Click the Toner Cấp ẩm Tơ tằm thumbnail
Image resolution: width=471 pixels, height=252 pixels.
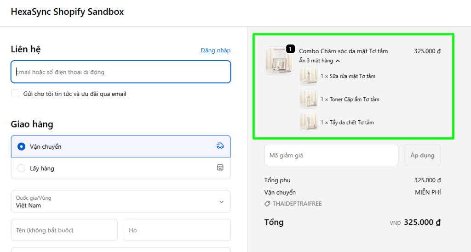pos(308,99)
